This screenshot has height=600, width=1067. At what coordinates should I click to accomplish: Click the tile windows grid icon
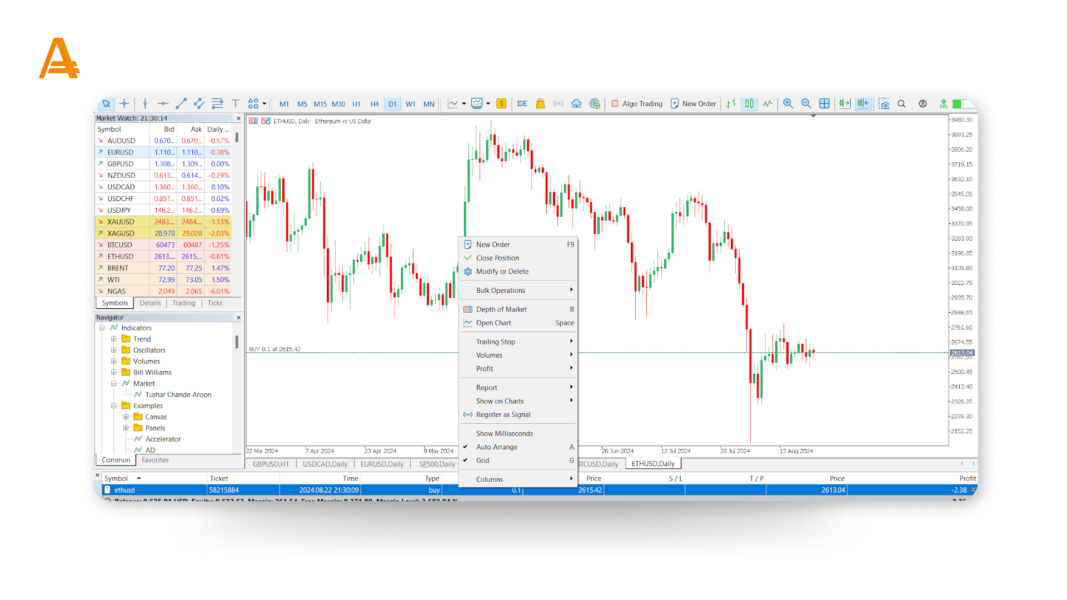824,104
